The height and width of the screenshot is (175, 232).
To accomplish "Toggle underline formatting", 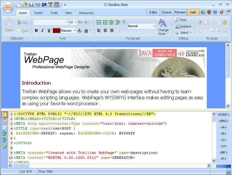I will pyautogui.click(x=49, y=31).
